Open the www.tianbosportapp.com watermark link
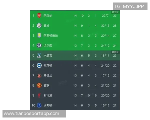 pyautogui.click(x=31, y=113)
